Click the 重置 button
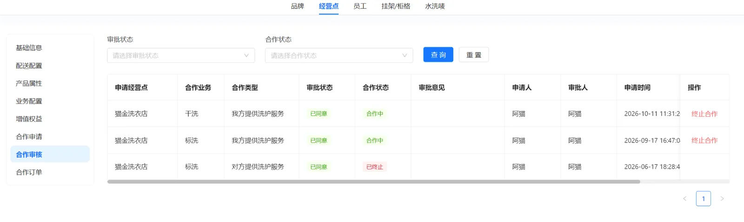The image size is (744, 222). [x=473, y=54]
